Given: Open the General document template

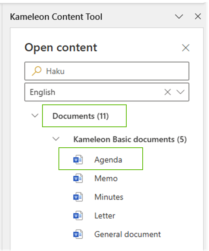Looking at the screenshot, I should (127, 234).
